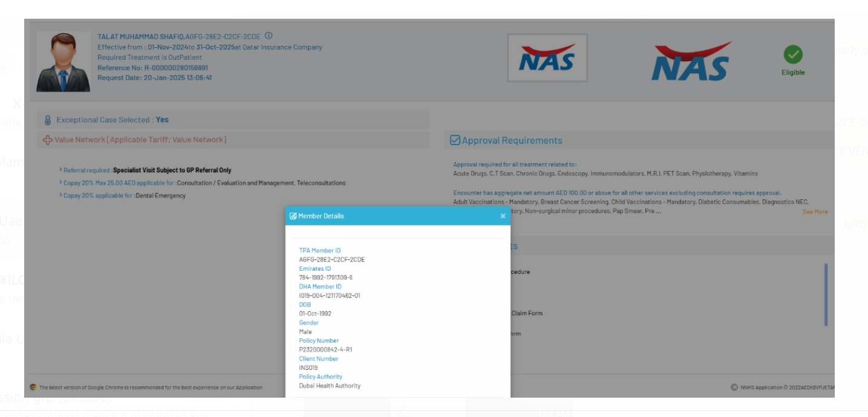Open See More in Approval Requirements
This screenshot has height=417, width=868.
coord(815,212)
